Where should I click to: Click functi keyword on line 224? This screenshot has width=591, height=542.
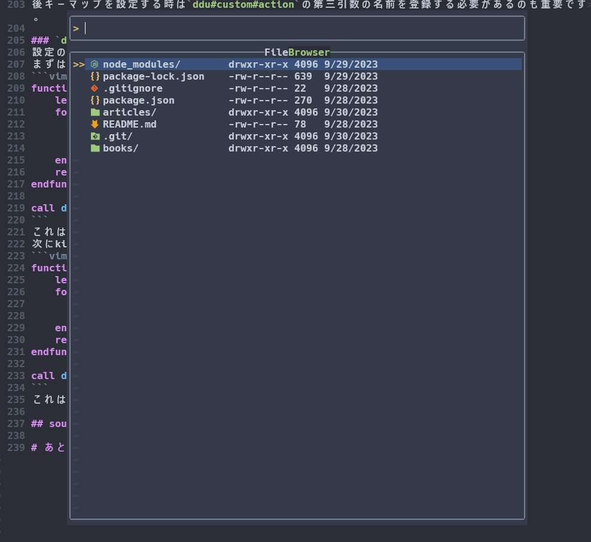coord(49,268)
